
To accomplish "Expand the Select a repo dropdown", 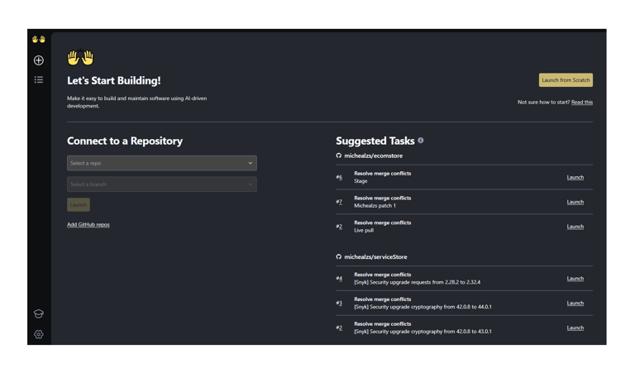I will click(161, 163).
